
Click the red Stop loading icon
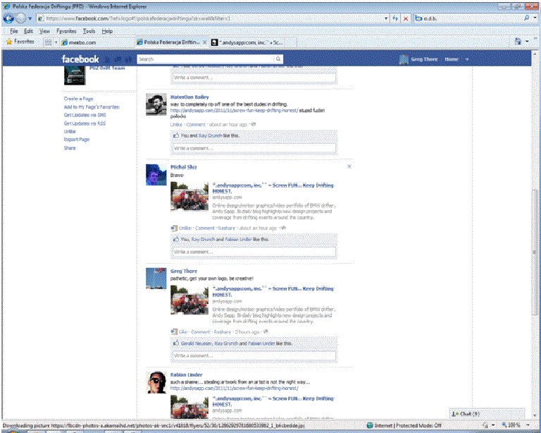[x=406, y=18]
